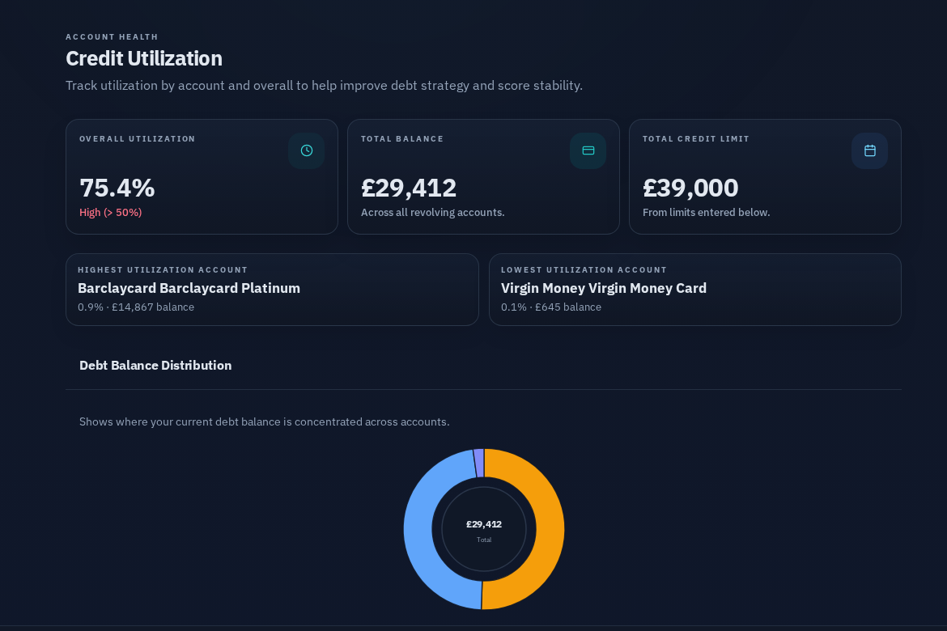Click the credit card icon in Total Balance card
Image resolution: width=947 pixels, height=631 pixels.
[x=588, y=150]
